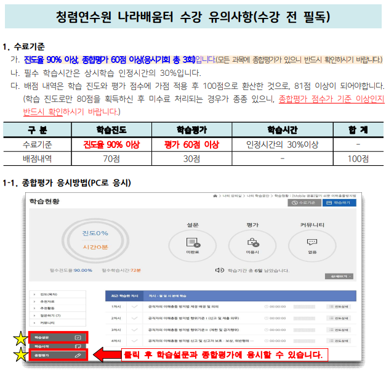
Task: Click the 2차시 lesson title text
Action: pyautogui.click(x=193, y=318)
